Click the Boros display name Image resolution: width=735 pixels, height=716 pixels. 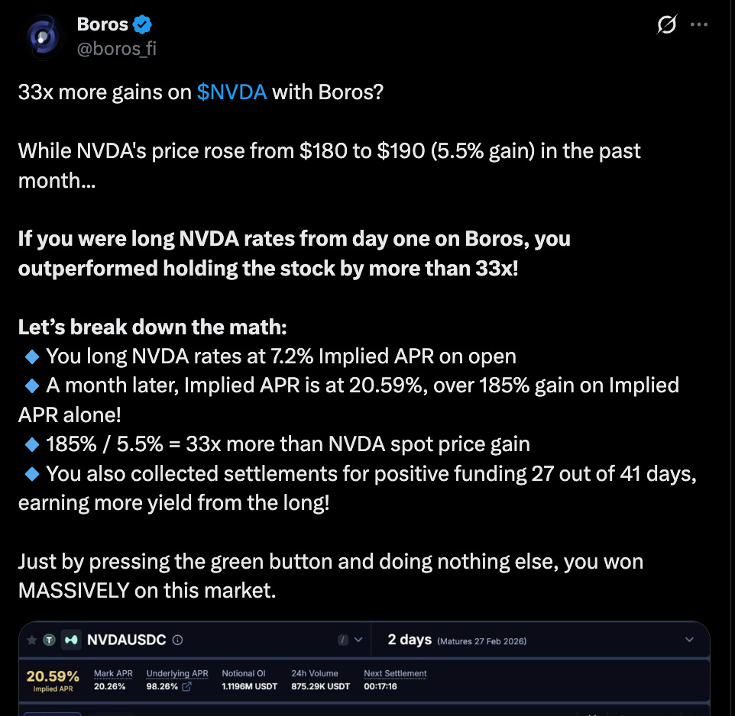pyautogui.click(x=102, y=24)
